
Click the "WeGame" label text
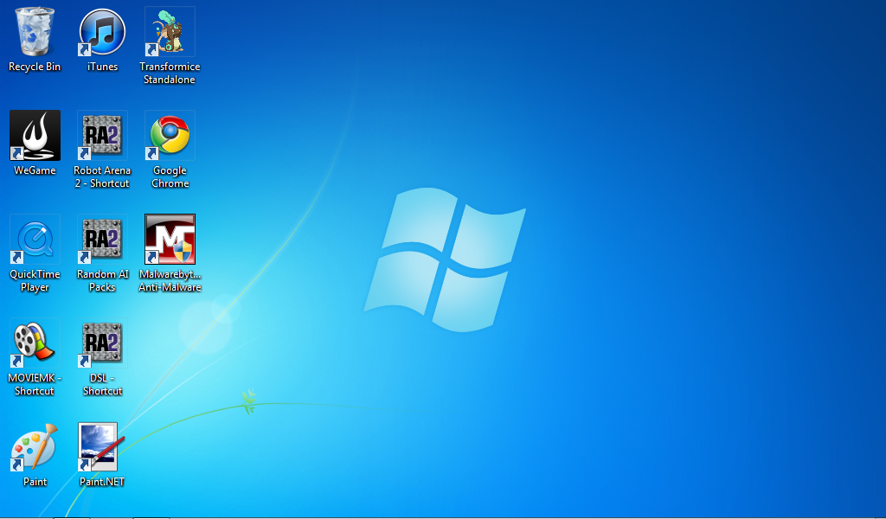click(35, 170)
